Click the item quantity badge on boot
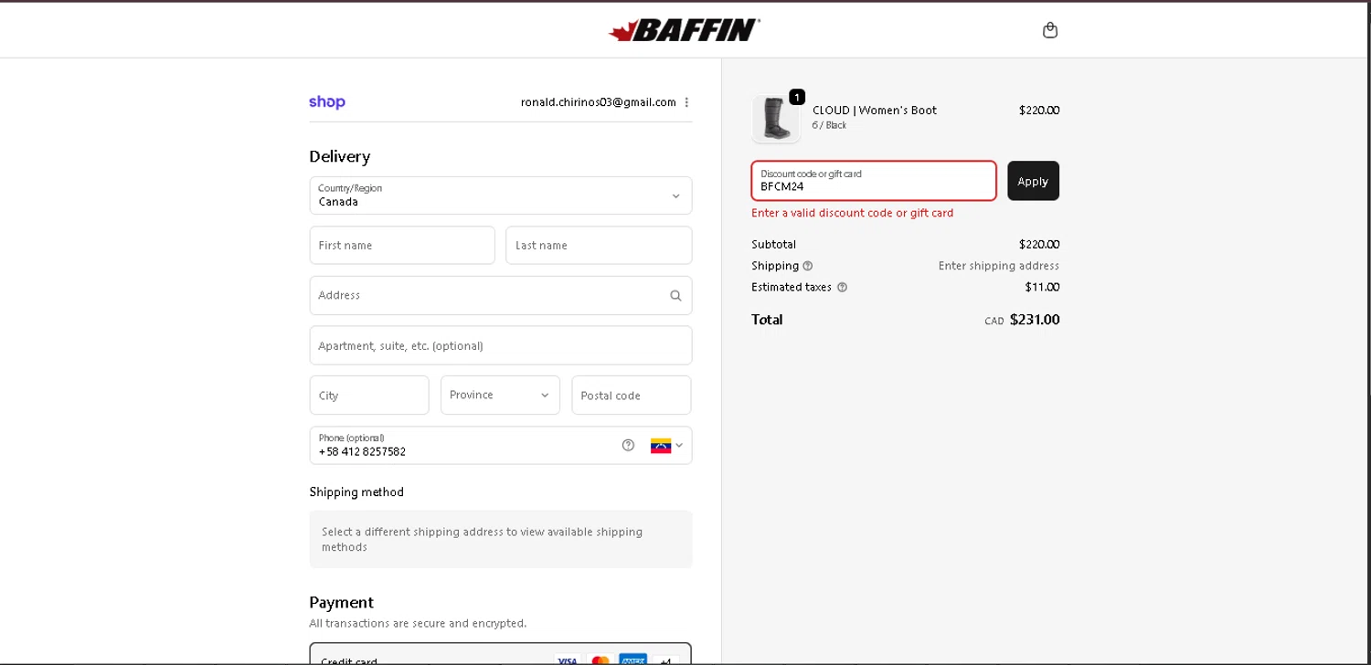Screen dimensions: 1371x665 (x=797, y=97)
